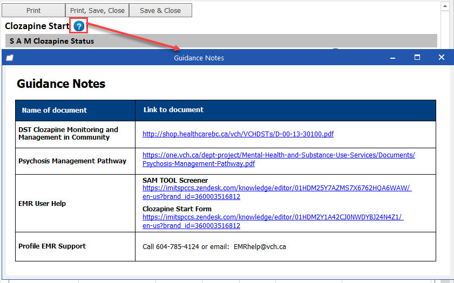Viewport: 454px width, 283px height.
Task: Select the S A M Clozapine Status header
Action: 52,41
